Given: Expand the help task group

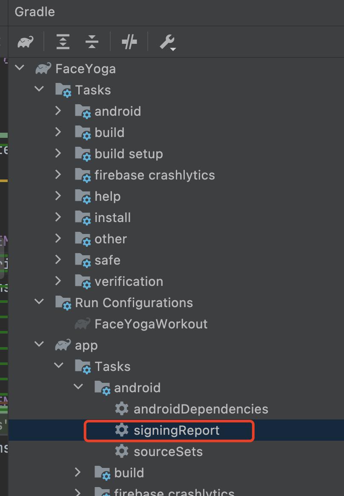Looking at the screenshot, I should point(58,196).
